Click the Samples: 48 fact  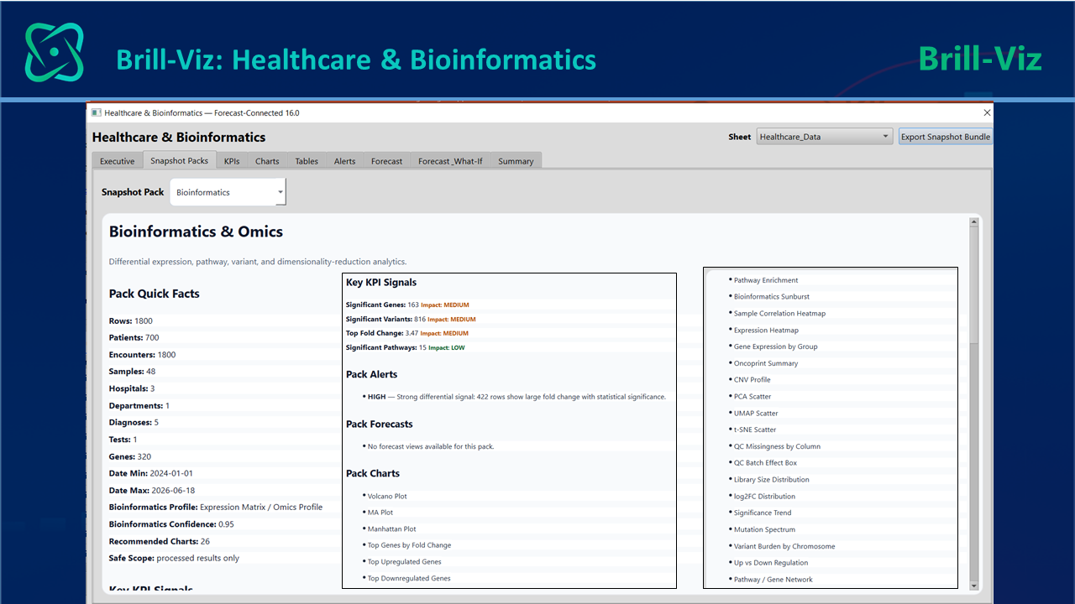(x=132, y=372)
